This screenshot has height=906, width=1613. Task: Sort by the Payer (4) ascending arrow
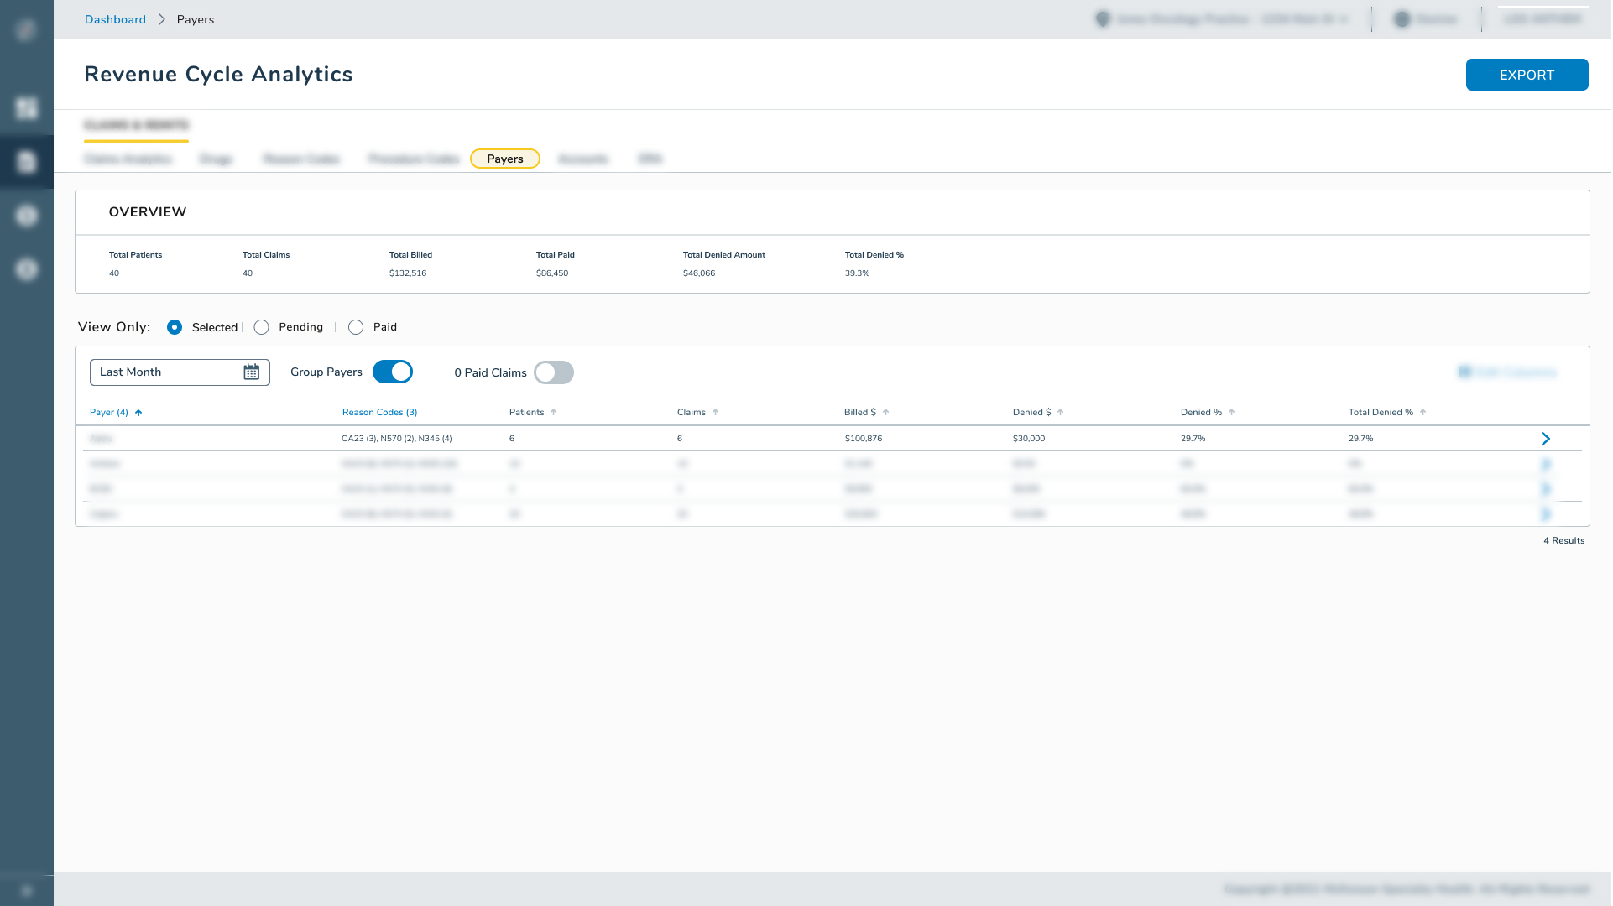tap(138, 413)
